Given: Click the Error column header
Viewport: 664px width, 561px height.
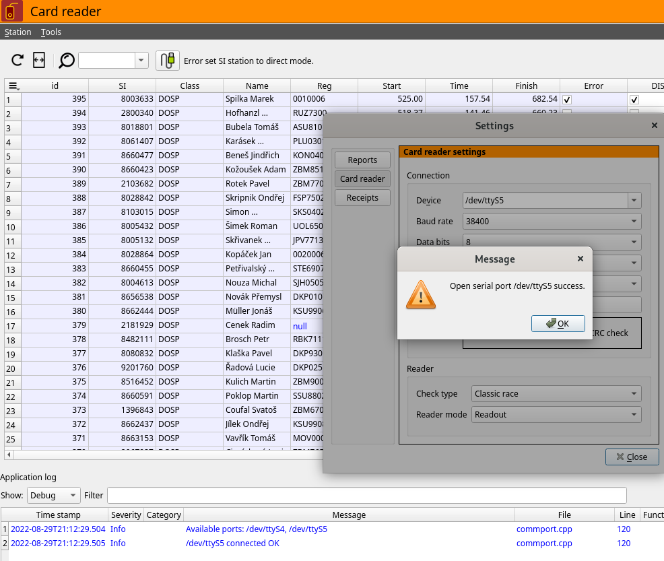Looking at the screenshot, I should [x=593, y=86].
